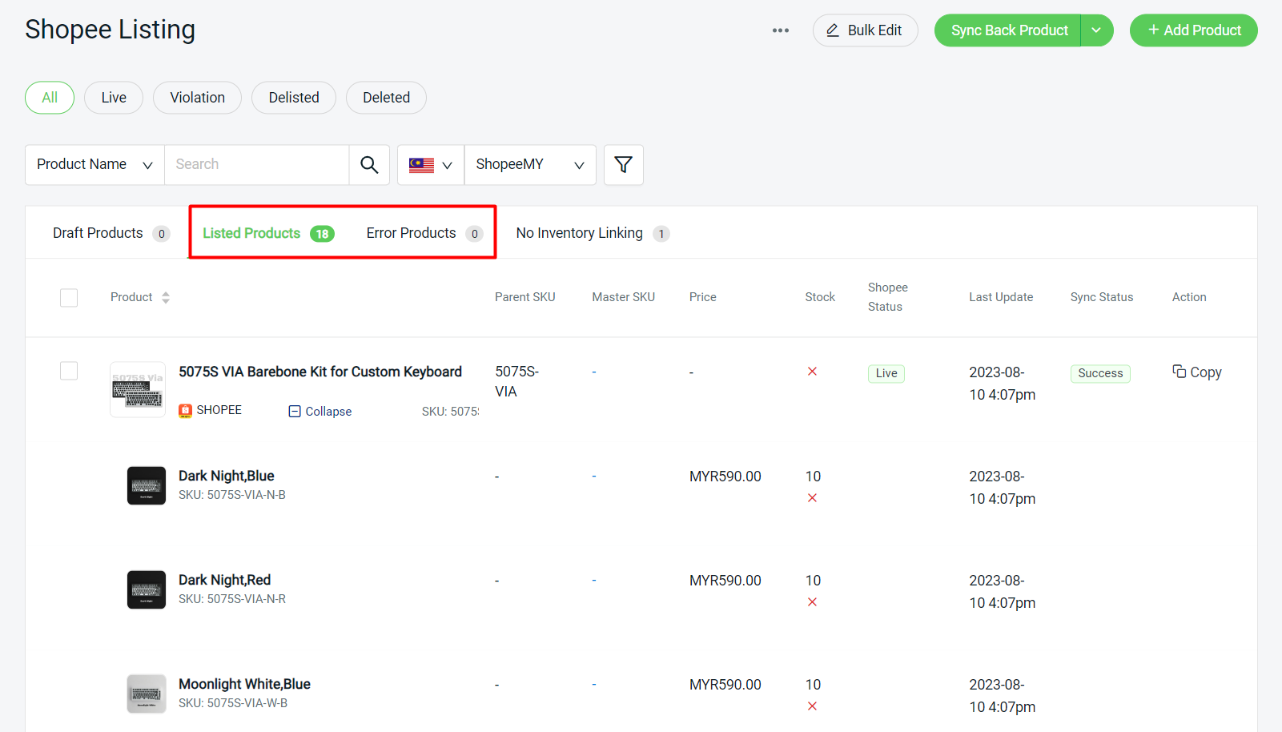Switch to the Error Products tab
The height and width of the screenshot is (732, 1282).
point(424,233)
